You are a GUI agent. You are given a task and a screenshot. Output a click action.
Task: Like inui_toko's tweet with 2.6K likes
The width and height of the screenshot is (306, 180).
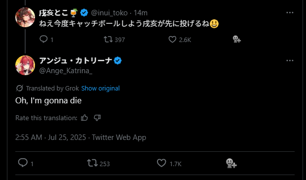pyautogui.click(x=172, y=39)
